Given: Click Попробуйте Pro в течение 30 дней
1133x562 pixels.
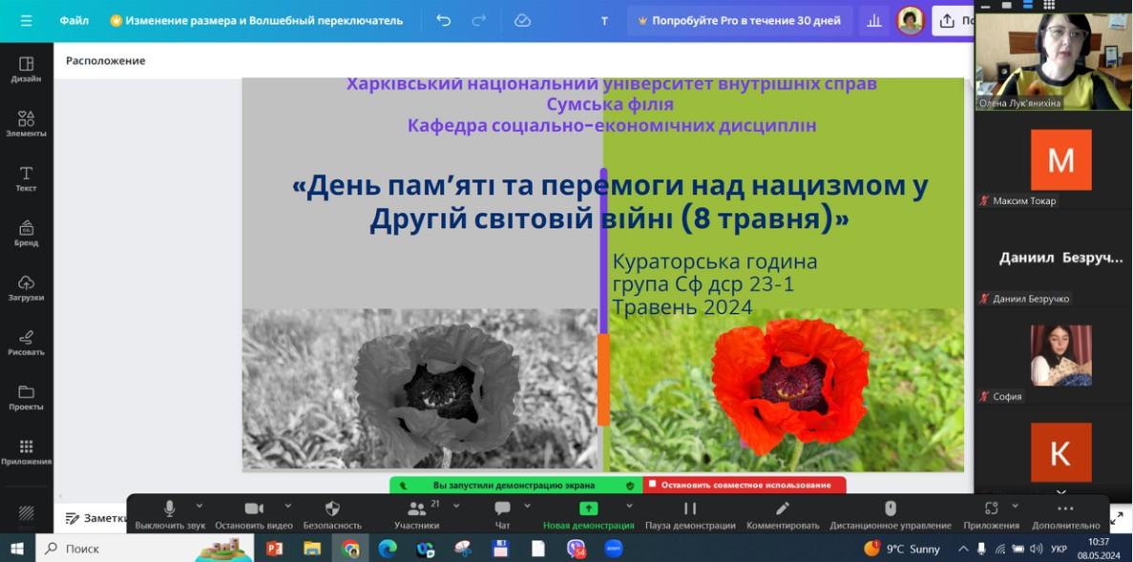Looking at the screenshot, I should [739, 20].
